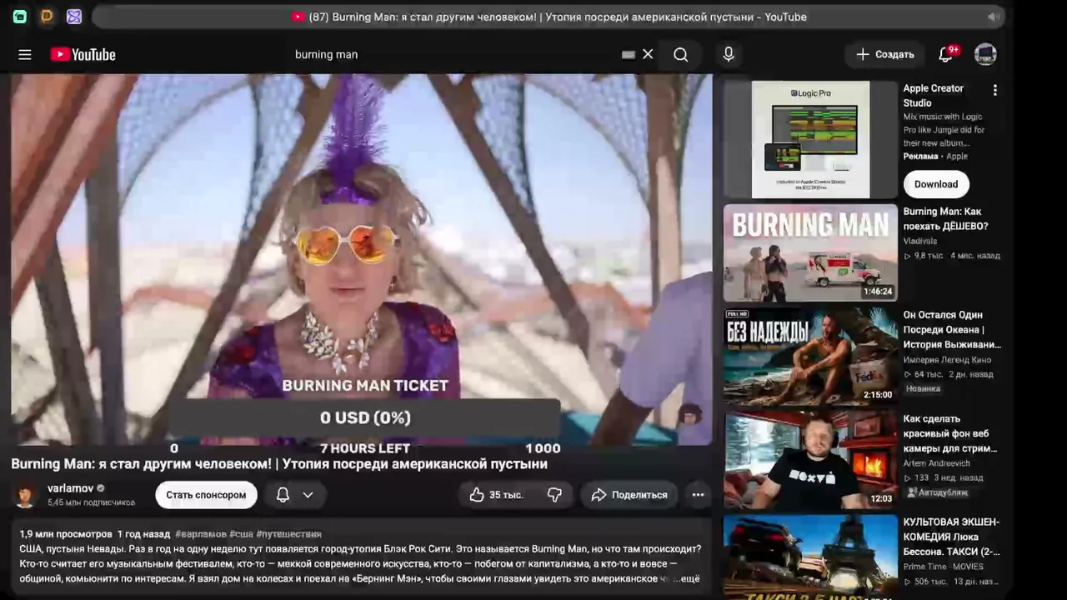Screen dimensions: 1067x600
Task: Open the YouTube guide hamburger menu
Action: (x=25, y=54)
